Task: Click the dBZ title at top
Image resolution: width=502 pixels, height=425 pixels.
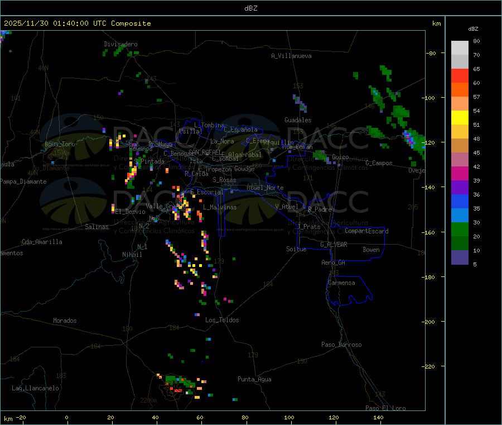Action: tap(250, 8)
